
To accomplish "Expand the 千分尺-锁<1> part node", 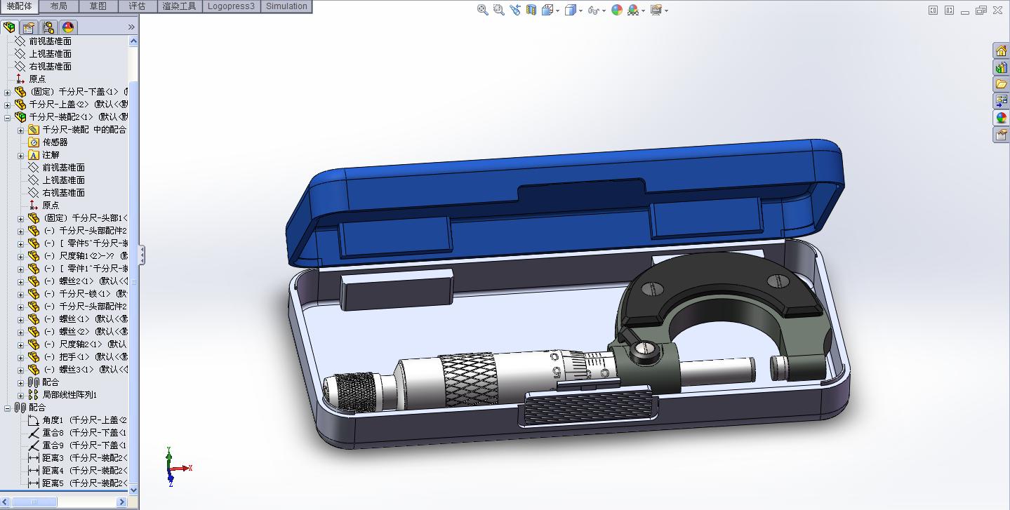I will (21, 294).
